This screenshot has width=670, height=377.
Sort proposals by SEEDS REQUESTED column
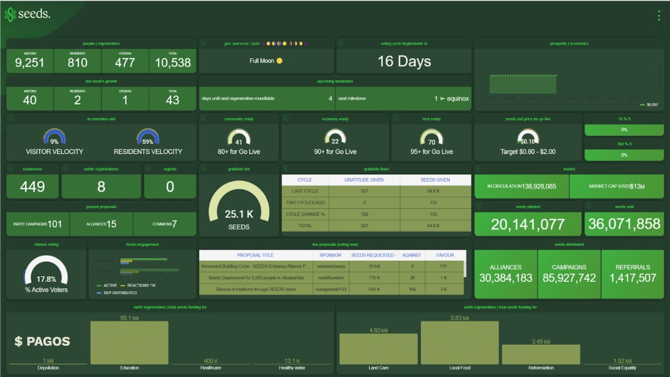pos(373,255)
